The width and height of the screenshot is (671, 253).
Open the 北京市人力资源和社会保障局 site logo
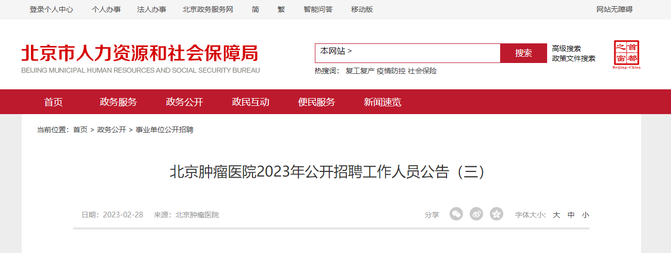140,58
